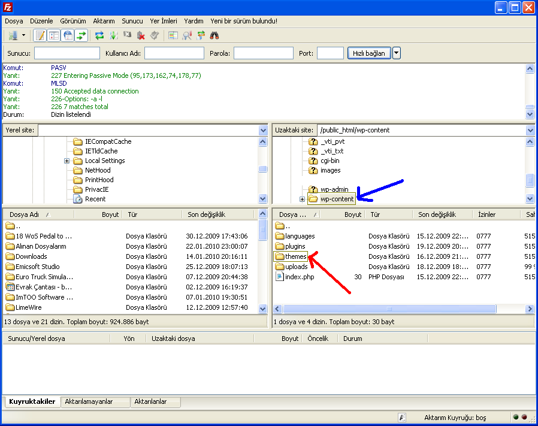This screenshot has width=538, height=426.
Task: Sort remote list by İzinler column
Action: coord(497,214)
